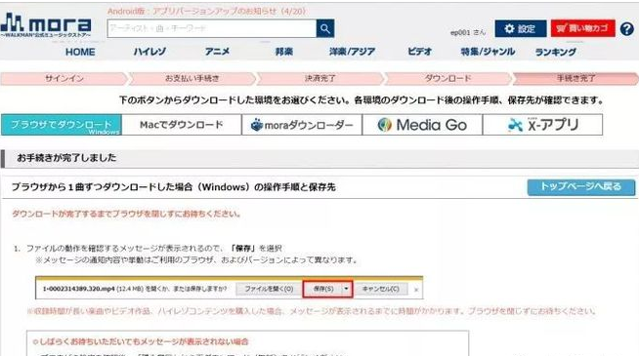Choose the moraダウンローダー tab

pyautogui.click(x=302, y=125)
